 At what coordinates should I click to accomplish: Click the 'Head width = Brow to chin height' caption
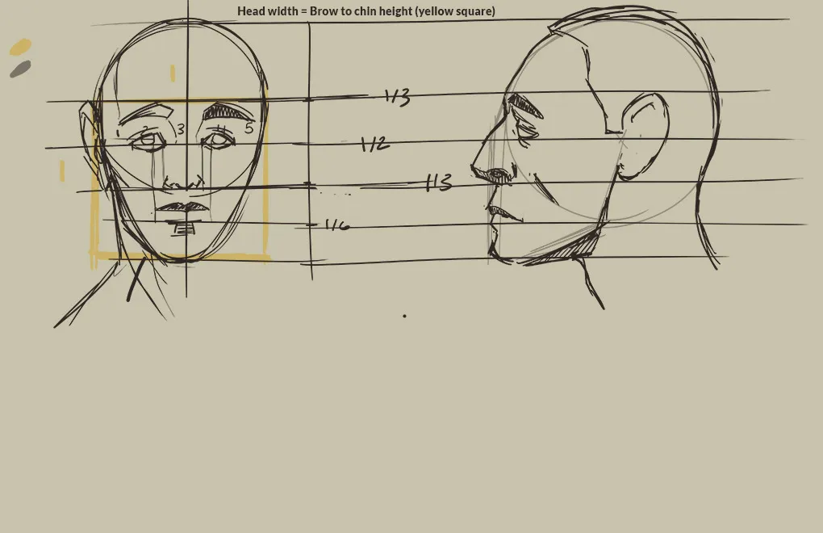[x=366, y=11]
